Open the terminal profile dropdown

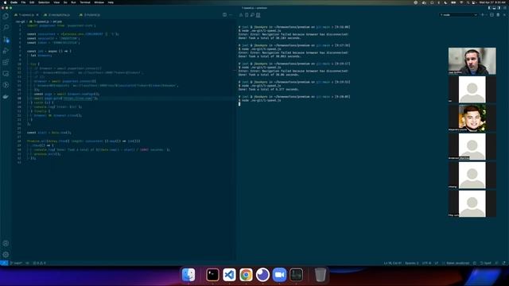coord(459,15)
